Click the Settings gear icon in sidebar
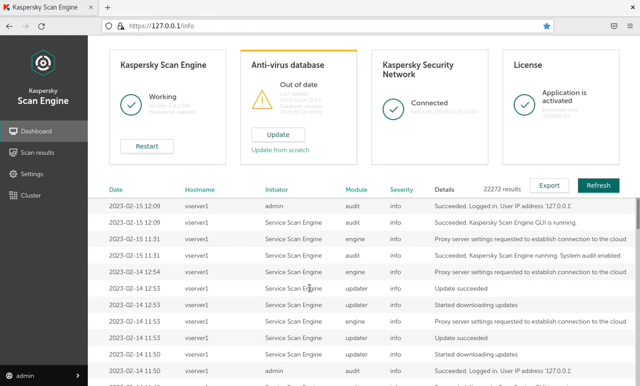640x386 pixels. [13, 174]
